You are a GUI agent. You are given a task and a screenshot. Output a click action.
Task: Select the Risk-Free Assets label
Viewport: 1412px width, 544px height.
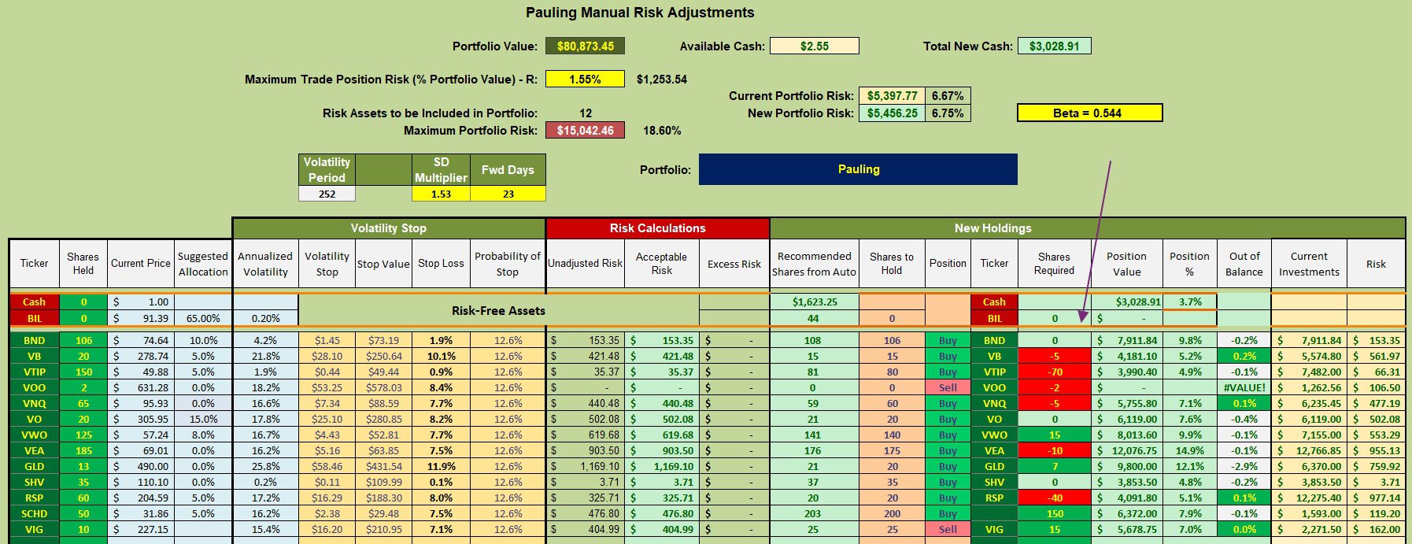(x=498, y=311)
